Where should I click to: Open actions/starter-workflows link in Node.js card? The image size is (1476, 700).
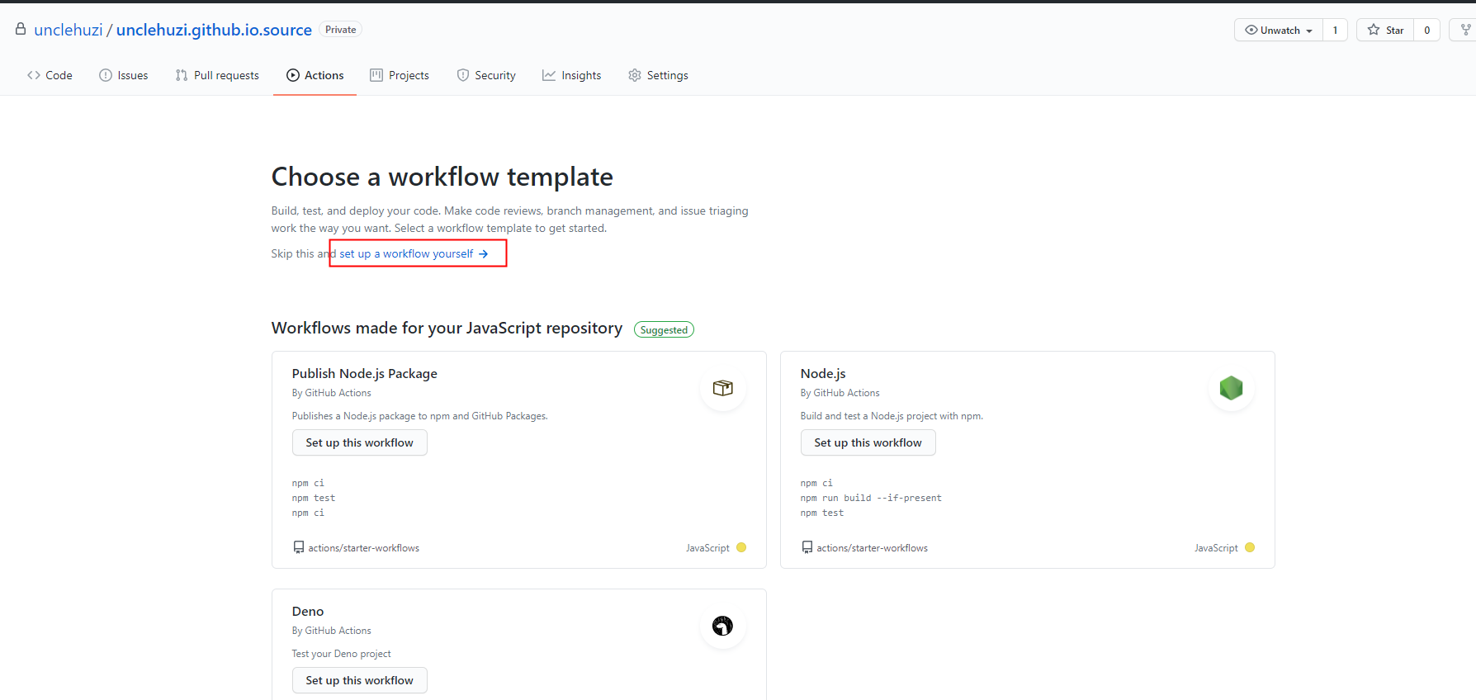pos(872,548)
